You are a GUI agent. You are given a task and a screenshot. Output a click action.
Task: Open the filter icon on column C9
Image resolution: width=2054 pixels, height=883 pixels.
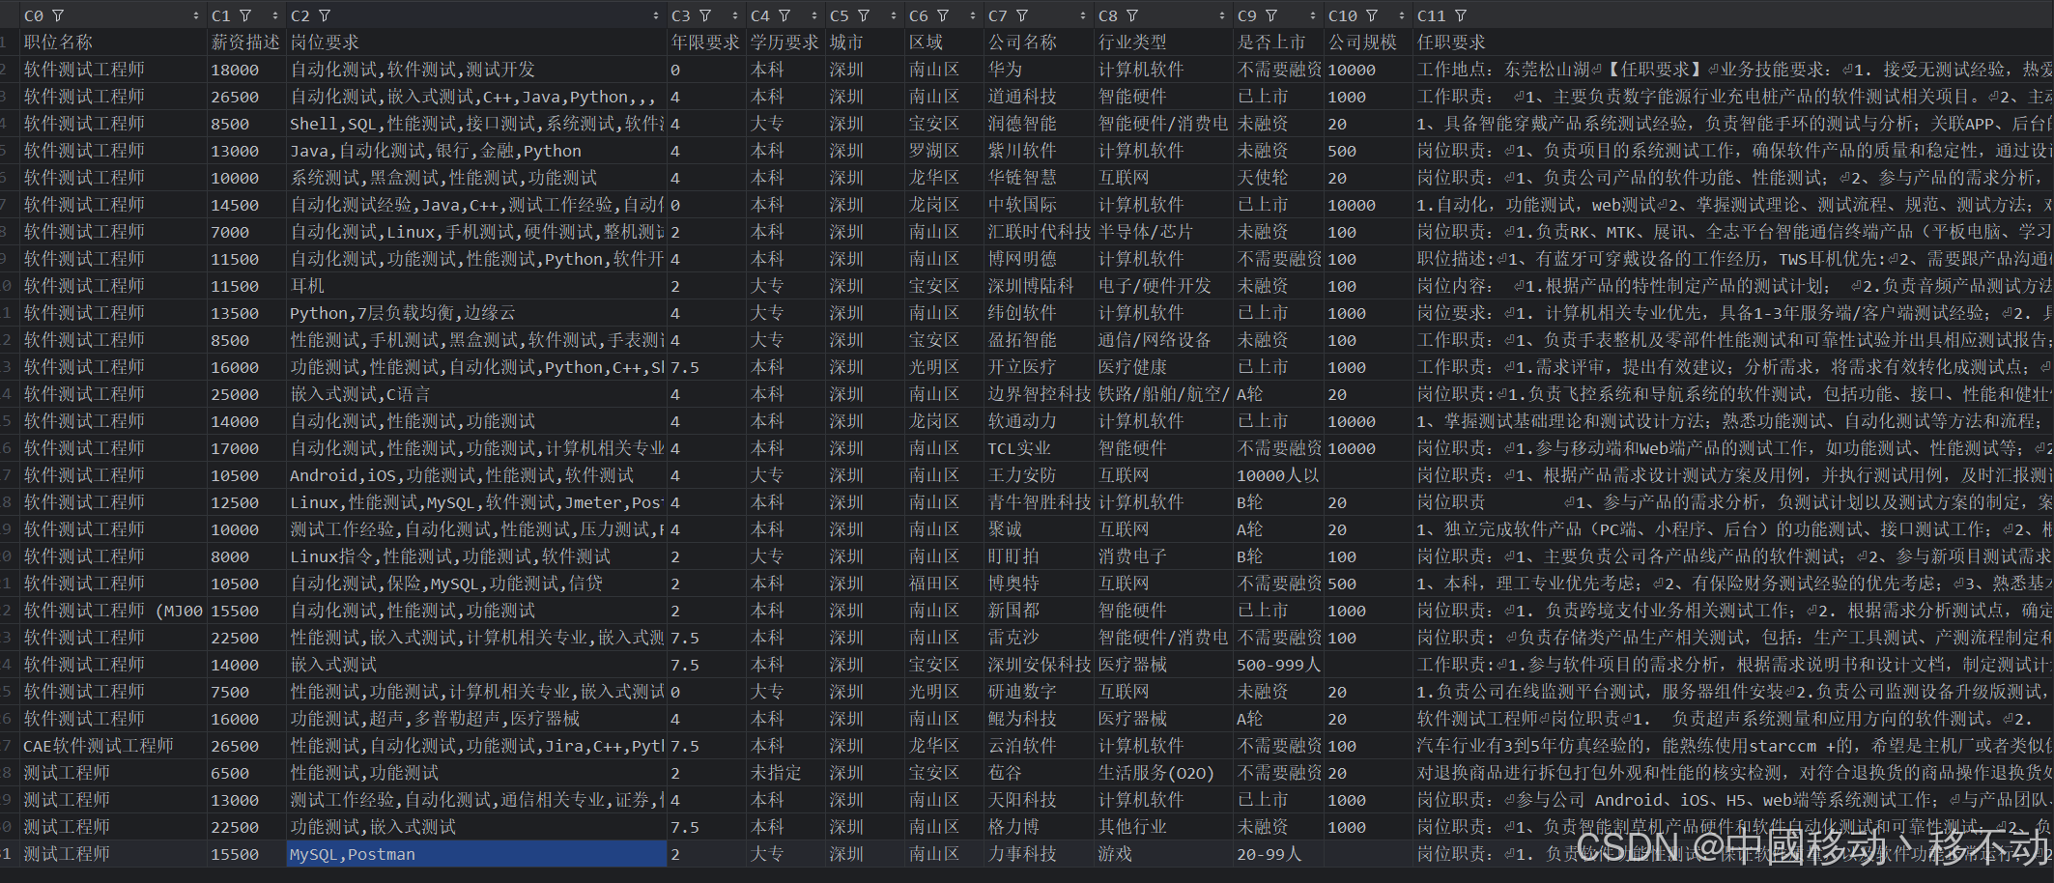[x=1271, y=15]
